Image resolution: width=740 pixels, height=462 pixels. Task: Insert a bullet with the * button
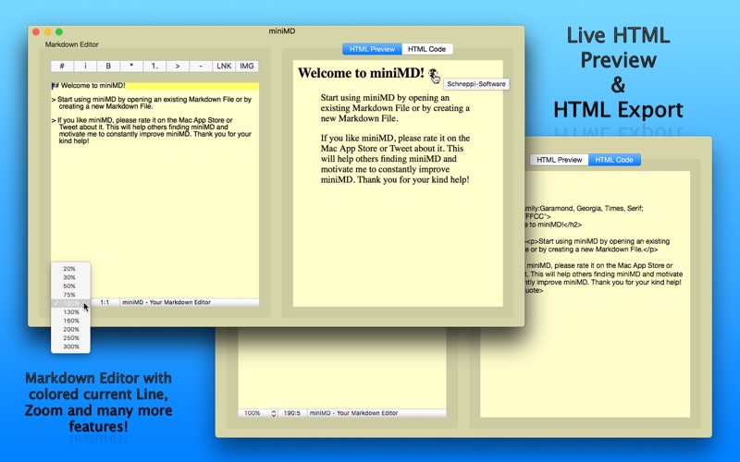131,66
